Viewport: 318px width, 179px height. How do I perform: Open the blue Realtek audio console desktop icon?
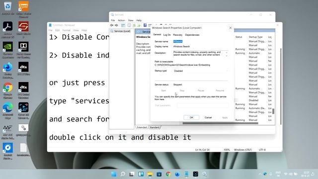coord(8,151)
